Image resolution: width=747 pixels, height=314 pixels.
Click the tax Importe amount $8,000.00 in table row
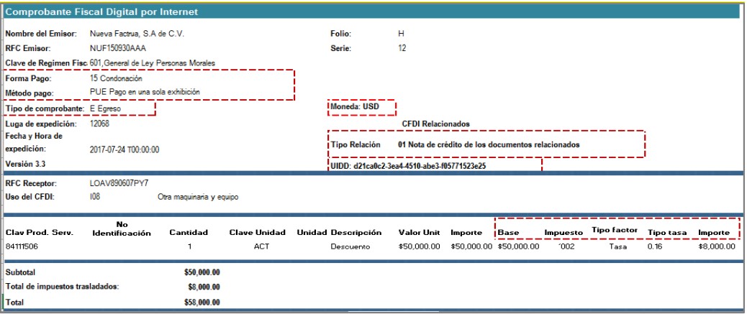pos(717,246)
